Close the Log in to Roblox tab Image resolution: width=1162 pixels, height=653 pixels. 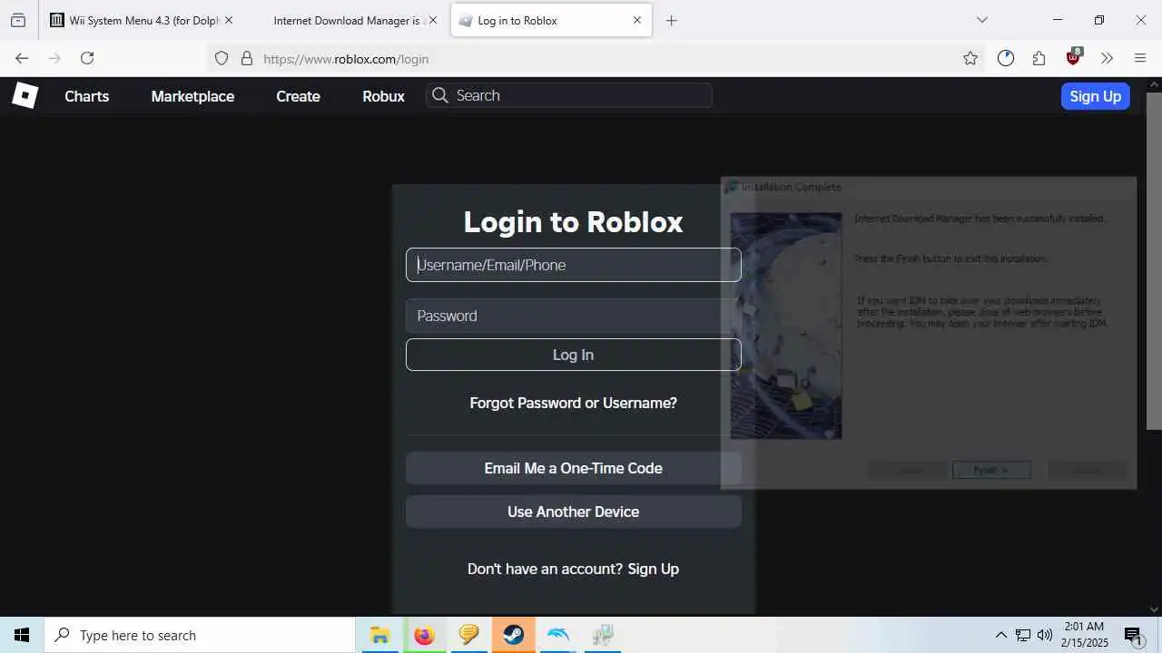point(636,20)
